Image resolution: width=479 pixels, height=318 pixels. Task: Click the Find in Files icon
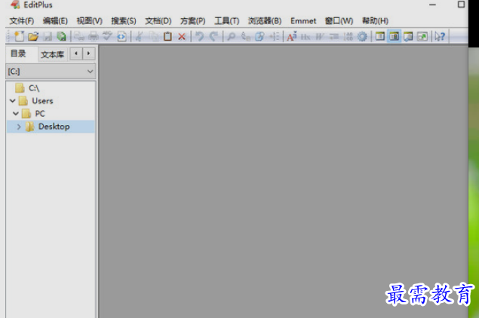(259, 37)
